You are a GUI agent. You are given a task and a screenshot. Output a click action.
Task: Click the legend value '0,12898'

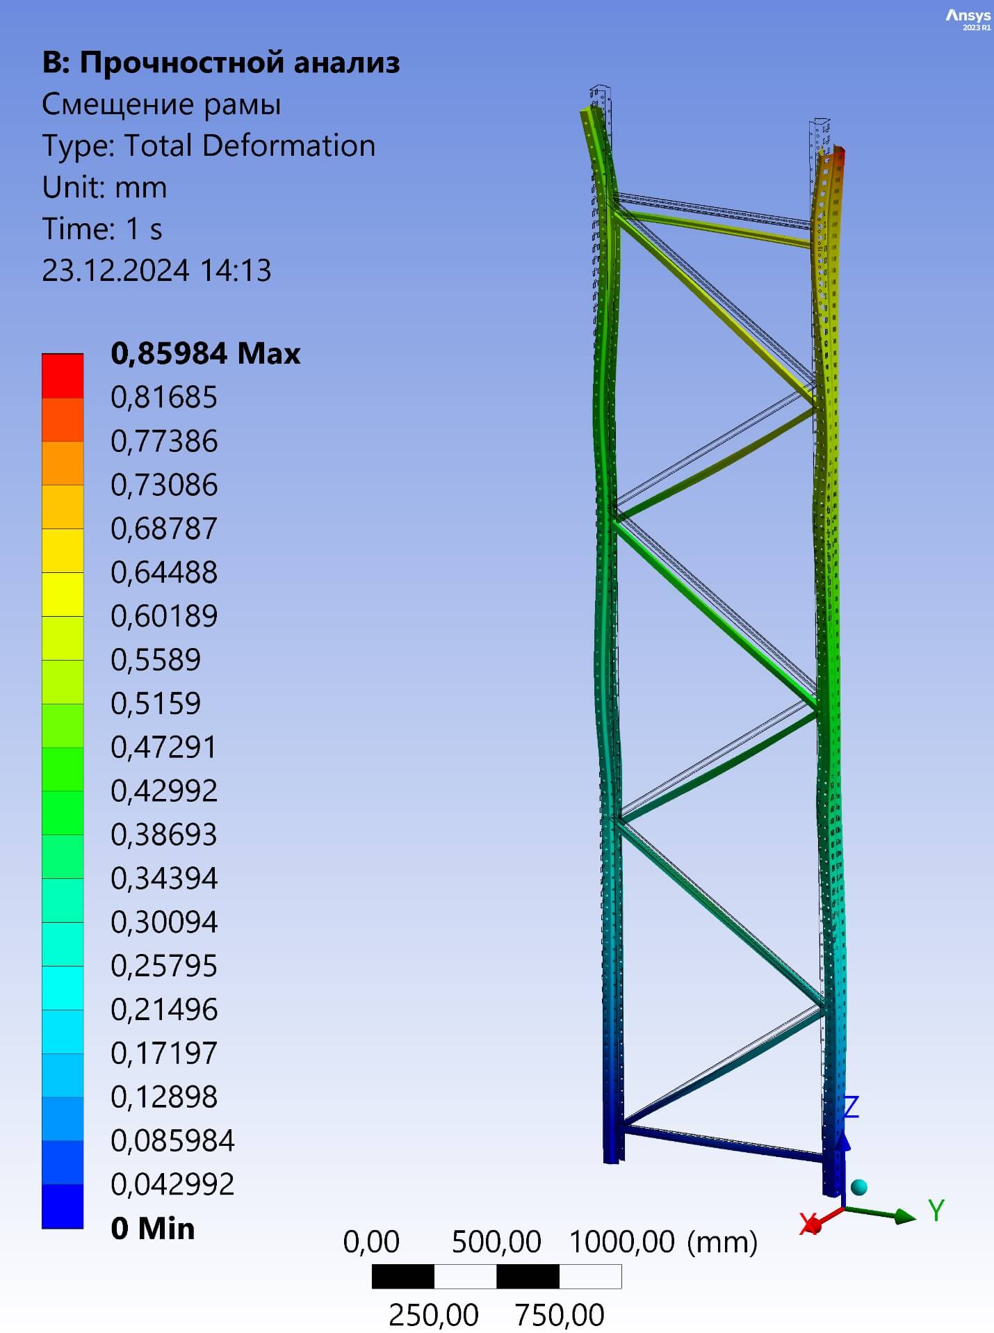point(164,1097)
